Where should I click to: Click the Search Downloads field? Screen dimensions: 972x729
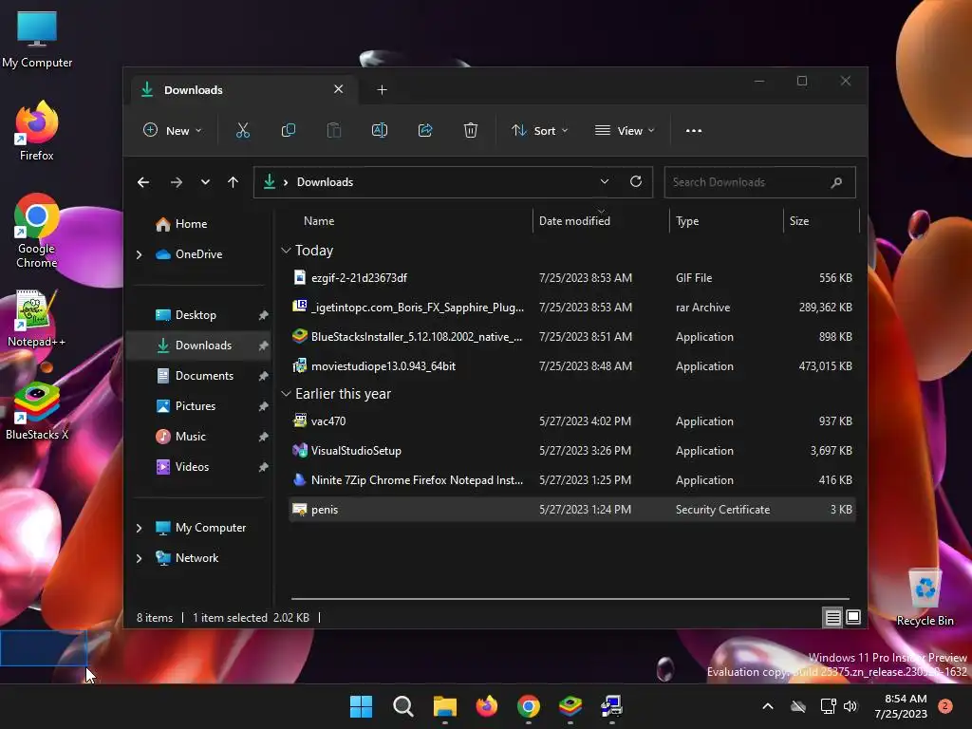[759, 182]
